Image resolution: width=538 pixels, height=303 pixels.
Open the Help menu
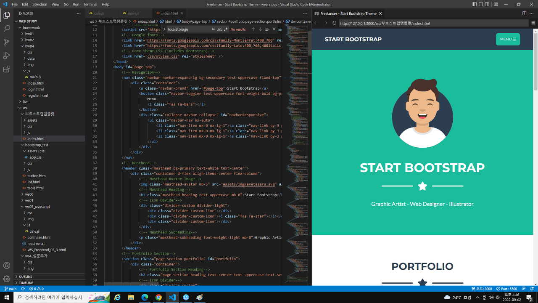105,4
